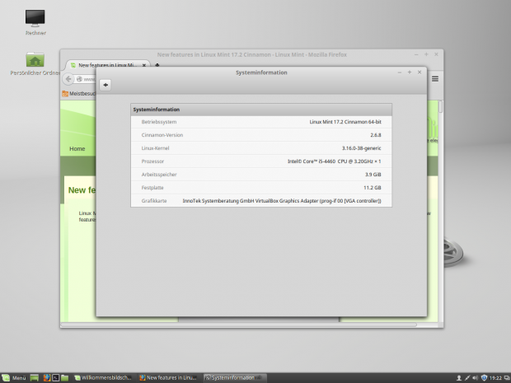Image resolution: width=511 pixels, height=383 pixels.
Task: Click the 11.2 GB disk value
Action: tap(373, 188)
